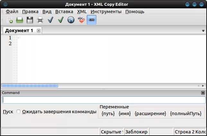Click line number 2 in margin
The height and width of the screenshot is (136, 207).
(10, 44)
